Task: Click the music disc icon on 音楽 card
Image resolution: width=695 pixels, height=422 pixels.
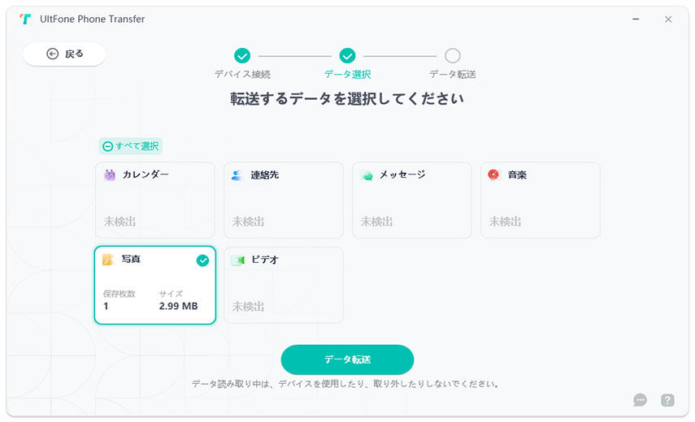Action: [493, 174]
